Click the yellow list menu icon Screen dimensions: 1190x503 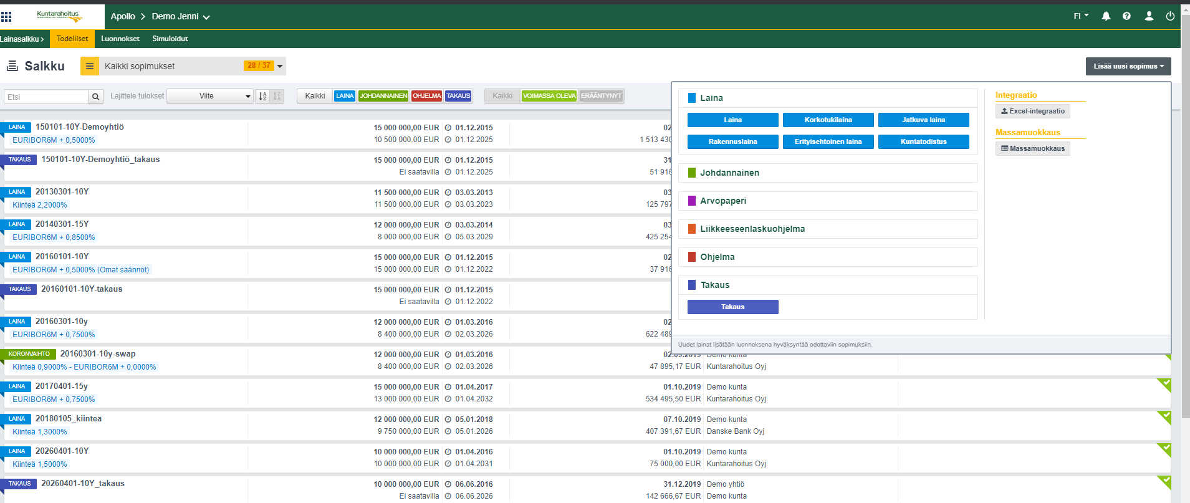pos(90,66)
